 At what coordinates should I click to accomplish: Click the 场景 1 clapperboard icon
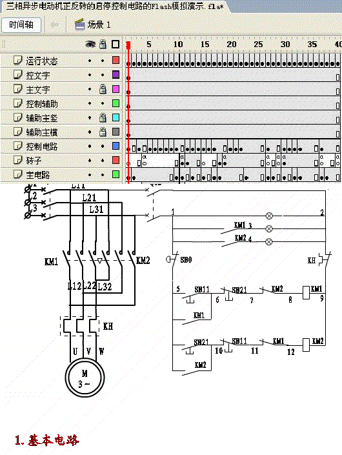79,25
